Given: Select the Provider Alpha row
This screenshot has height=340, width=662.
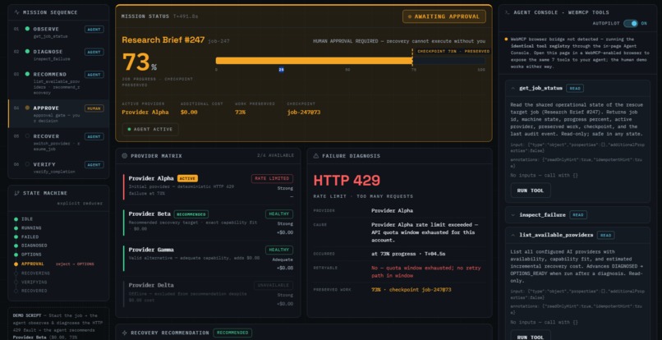Looking at the screenshot, I should (x=208, y=186).
